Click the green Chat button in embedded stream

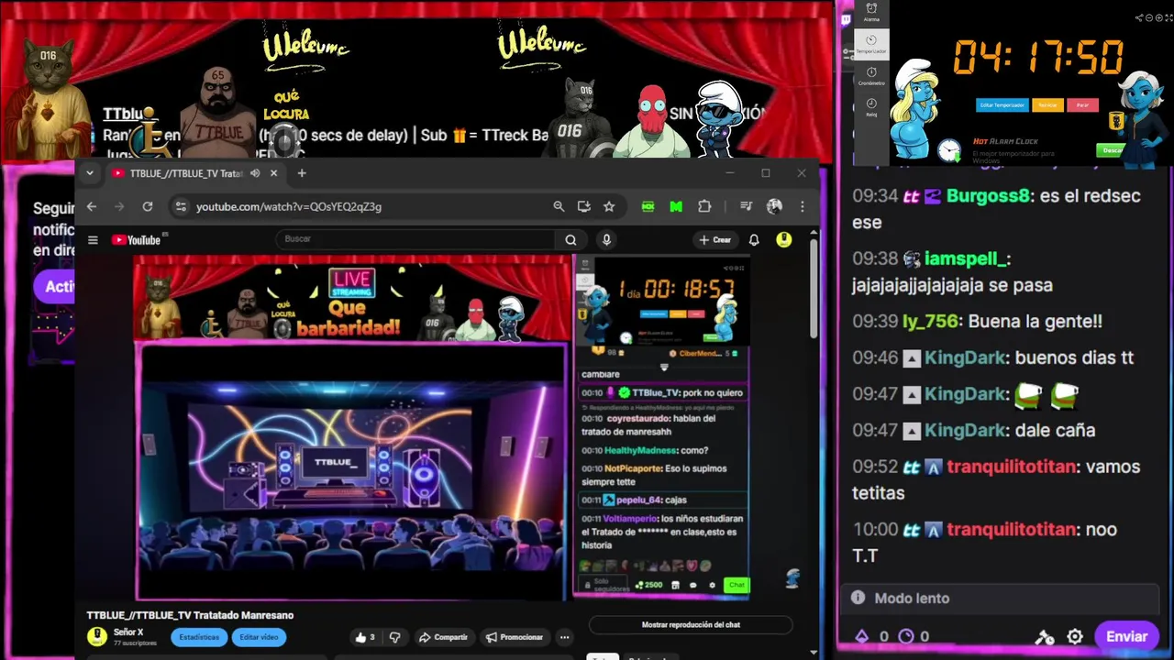[x=737, y=585]
